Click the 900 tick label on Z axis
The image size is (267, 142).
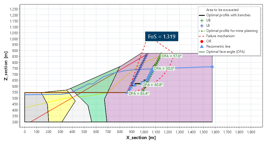(15, 51)
